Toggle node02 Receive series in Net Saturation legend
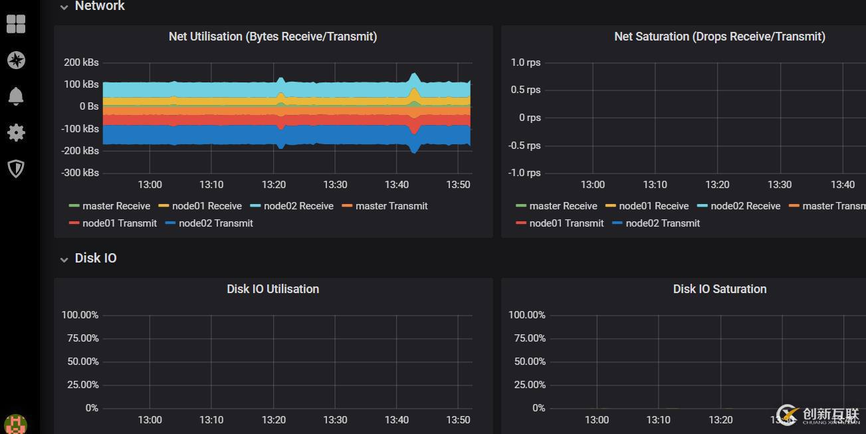This screenshot has width=866, height=434. pyautogui.click(x=746, y=206)
